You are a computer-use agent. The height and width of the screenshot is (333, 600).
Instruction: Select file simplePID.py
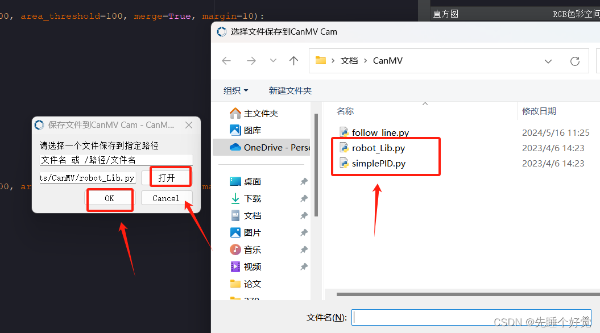(x=379, y=163)
